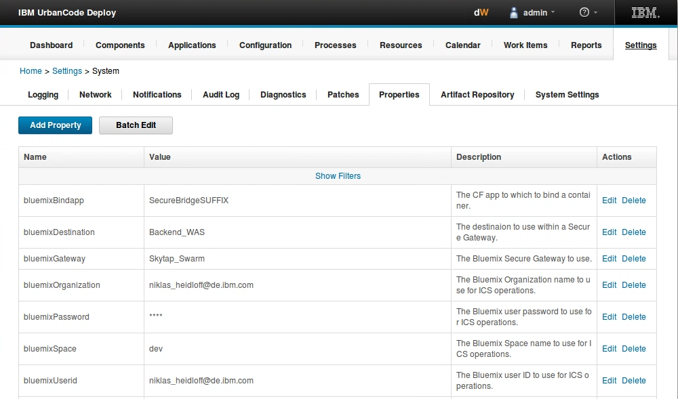The width and height of the screenshot is (678, 399).
Task: Delete the bluemixPassword property
Action: (634, 317)
